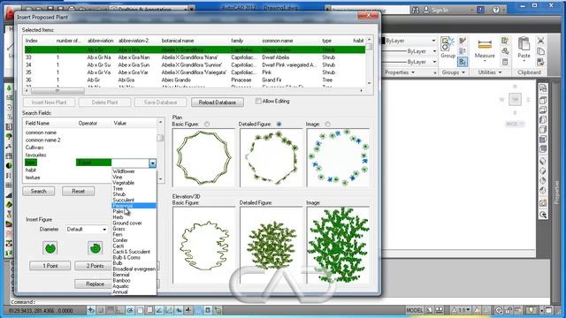The height and width of the screenshot is (318, 566).
Task: Click the right green plant insert figure icon
Action: click(95, 247)
